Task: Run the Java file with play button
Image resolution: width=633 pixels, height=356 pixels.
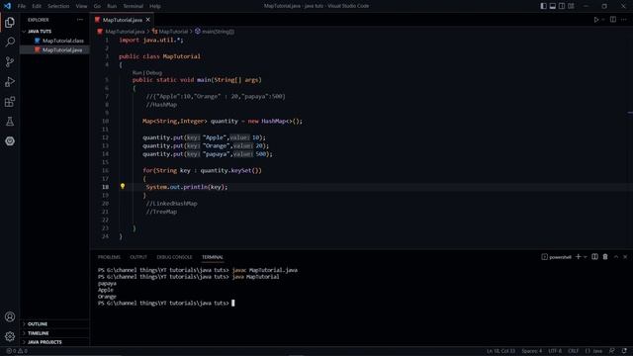Action: tap(595, 20)
